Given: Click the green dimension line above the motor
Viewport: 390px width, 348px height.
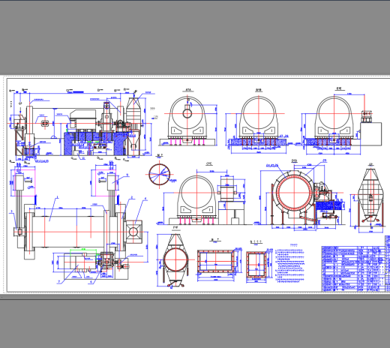Looking at the screenshot, I should [83, 249].
